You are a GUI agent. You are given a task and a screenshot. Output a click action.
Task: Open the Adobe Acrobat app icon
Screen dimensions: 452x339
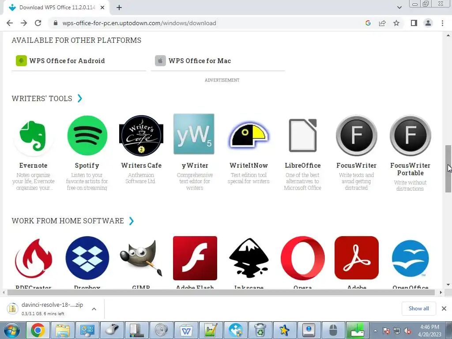[x=357, y=258]
